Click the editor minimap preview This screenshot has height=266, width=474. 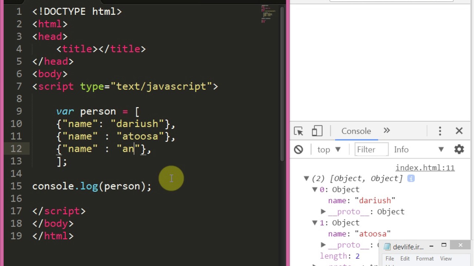point(268,14)
